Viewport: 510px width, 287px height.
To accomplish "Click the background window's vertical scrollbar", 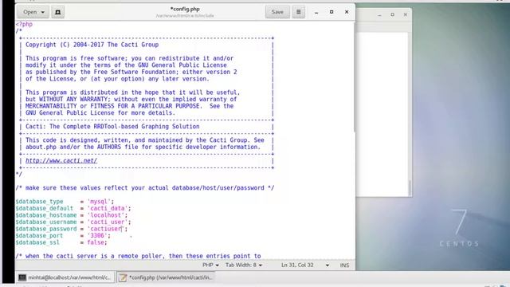I will [x=410, y=188].
